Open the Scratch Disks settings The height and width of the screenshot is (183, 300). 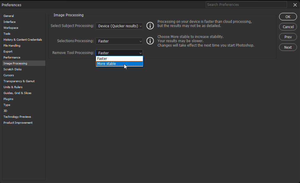[x=12, y=69]
